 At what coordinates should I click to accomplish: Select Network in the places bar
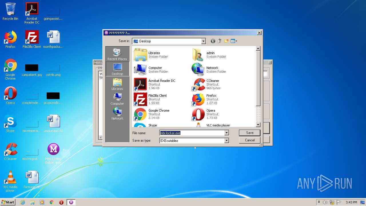[x=117, y=114]
